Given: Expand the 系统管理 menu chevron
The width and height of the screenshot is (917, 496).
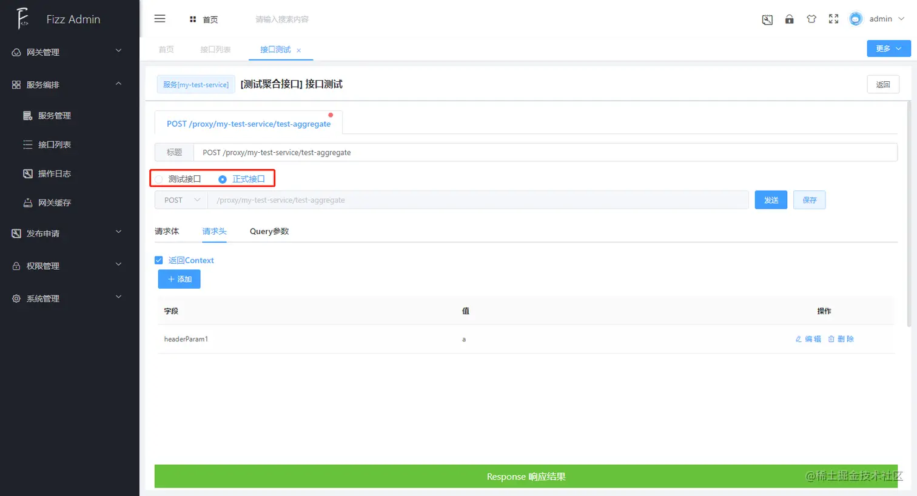Looking at the screenshot, I should click(119, 297).
